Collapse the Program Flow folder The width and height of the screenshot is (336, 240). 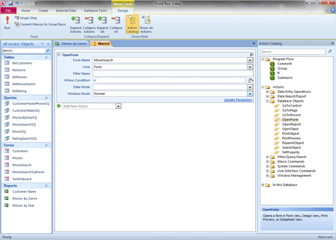tap(263, 59)
